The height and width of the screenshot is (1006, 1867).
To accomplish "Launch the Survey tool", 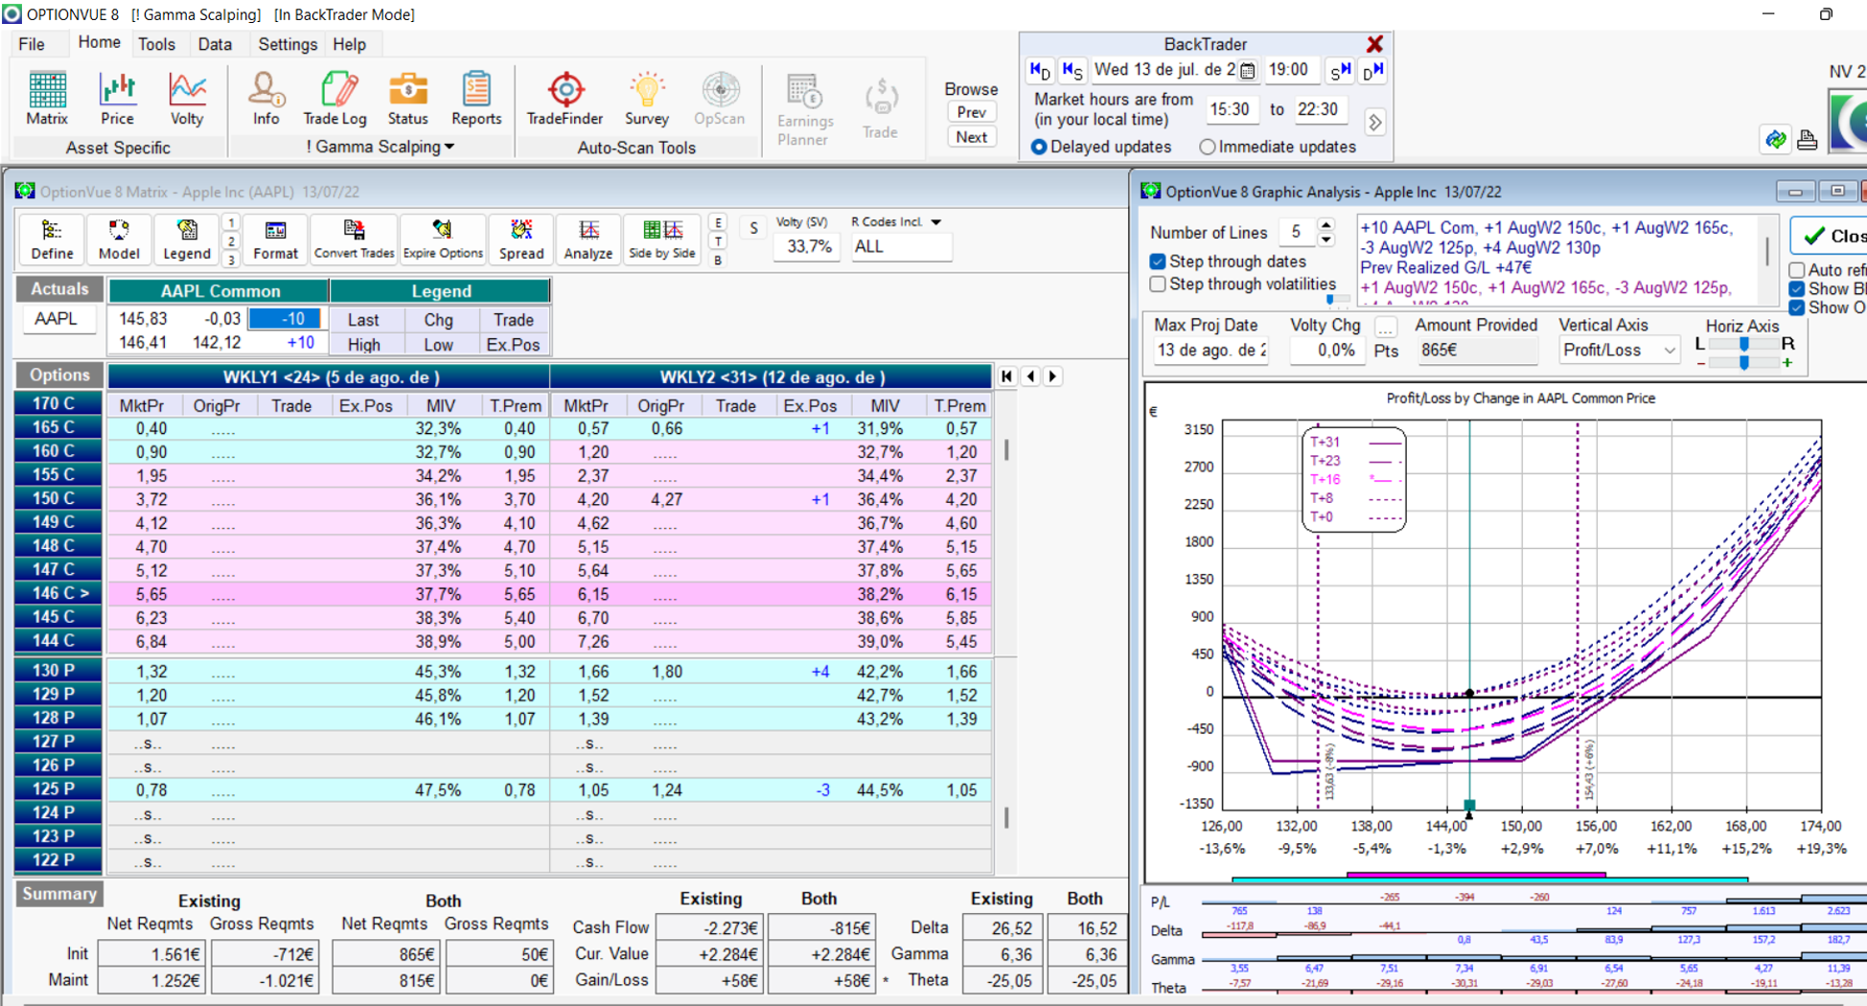I will click(646, 99).
